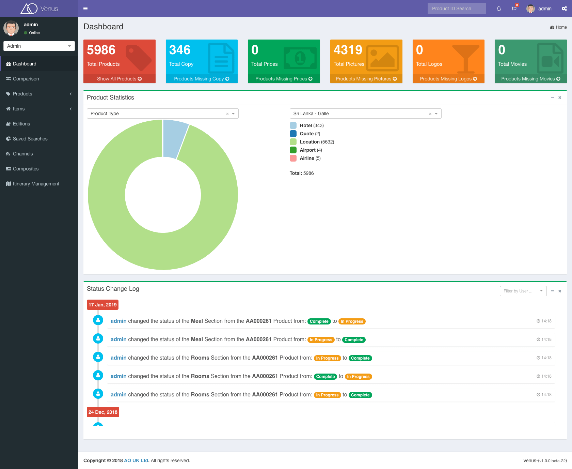Click Show All Products link
This screenshot has width=572, height=469.
[x=120, y=79]
